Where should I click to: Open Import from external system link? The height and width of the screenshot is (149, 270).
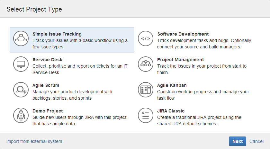34,141
